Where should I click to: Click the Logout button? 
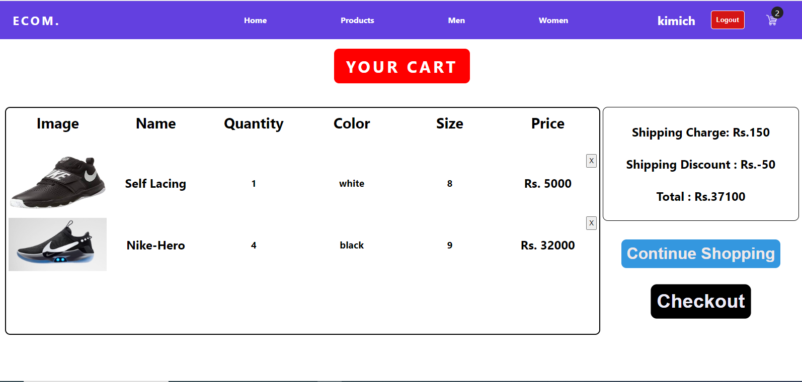click(728, 20)
